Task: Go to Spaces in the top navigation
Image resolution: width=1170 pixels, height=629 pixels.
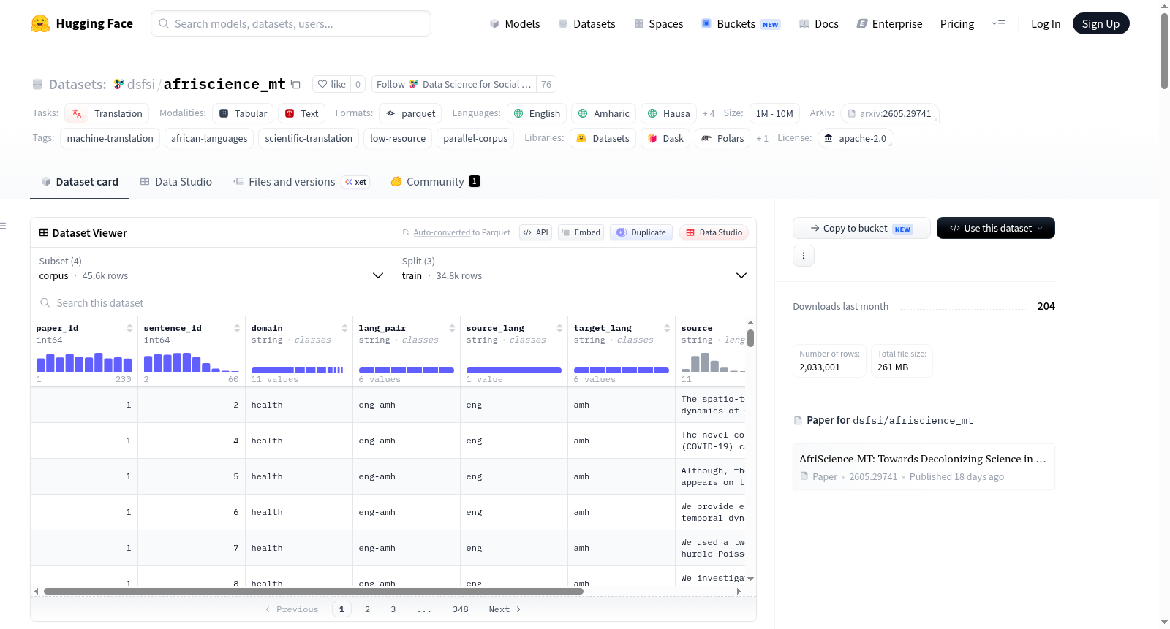Action: tap(658, 23)
